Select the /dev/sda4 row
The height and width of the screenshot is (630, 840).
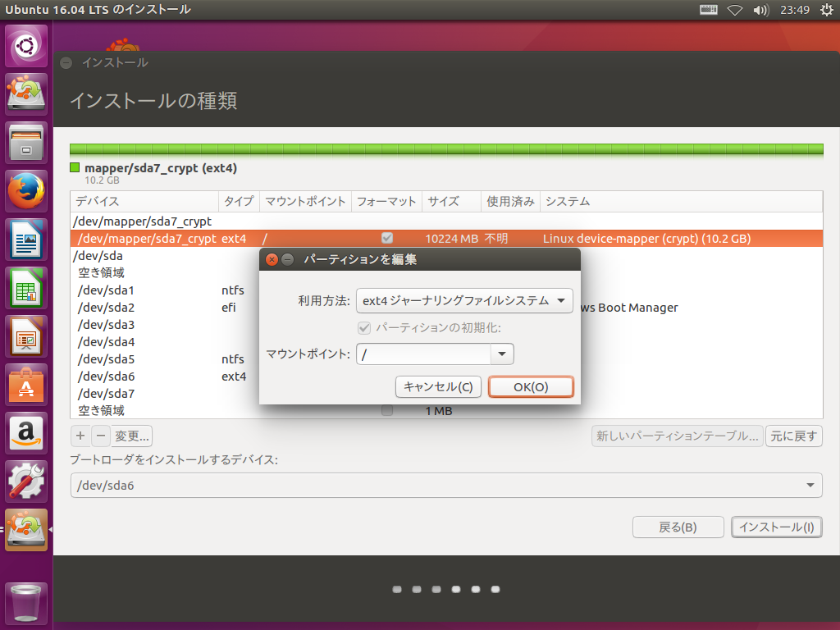(164, 342)
